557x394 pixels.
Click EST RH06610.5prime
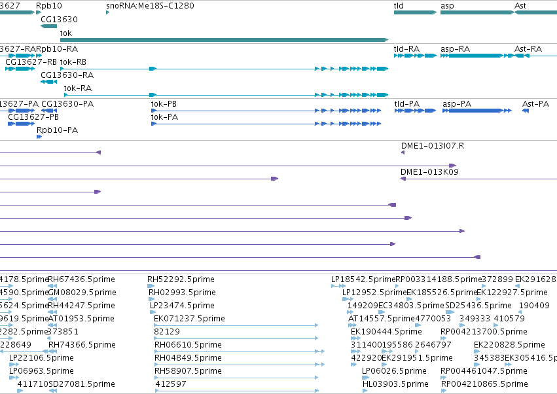[x=188, y=345]
